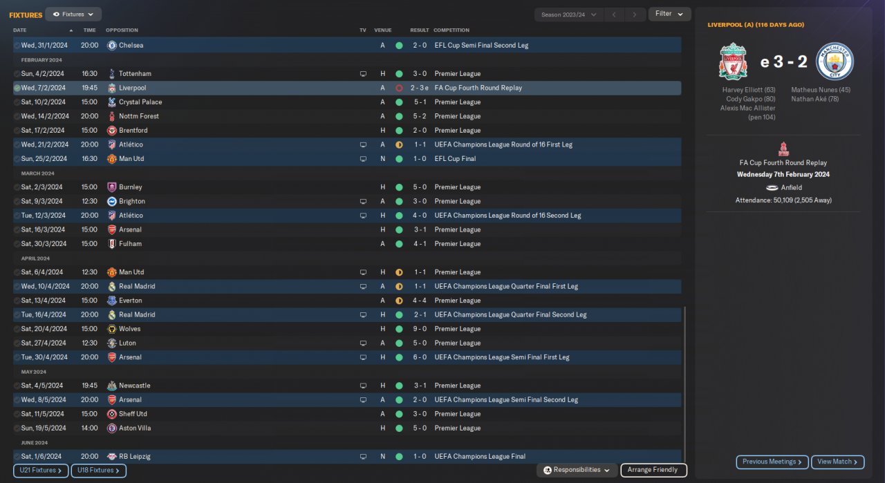Image resolution: width=885 pixels, height=483 pixels.
Task: Open the Filter dropdown
Action: click(669, 14)
